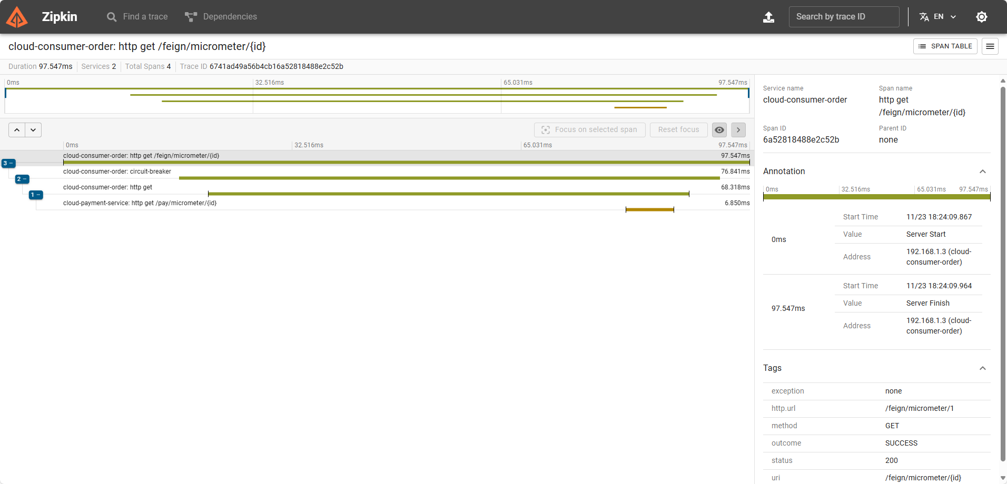This screenshot has width=1007, height=484.
Task: Click the Zipkin logo icon
Action: [x=17, y=17]
